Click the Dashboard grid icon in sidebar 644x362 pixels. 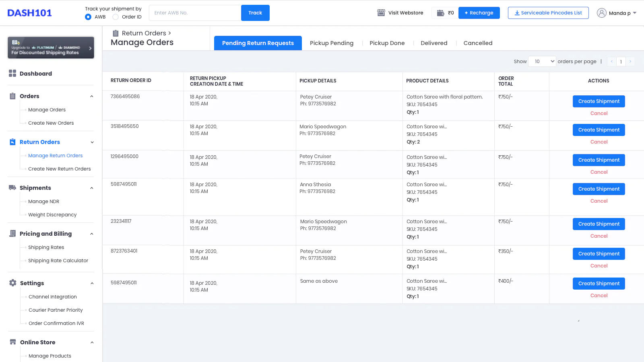click(12, 73)
